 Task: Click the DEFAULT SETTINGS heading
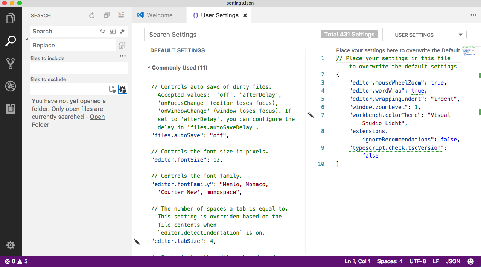(x=178, y=50)
